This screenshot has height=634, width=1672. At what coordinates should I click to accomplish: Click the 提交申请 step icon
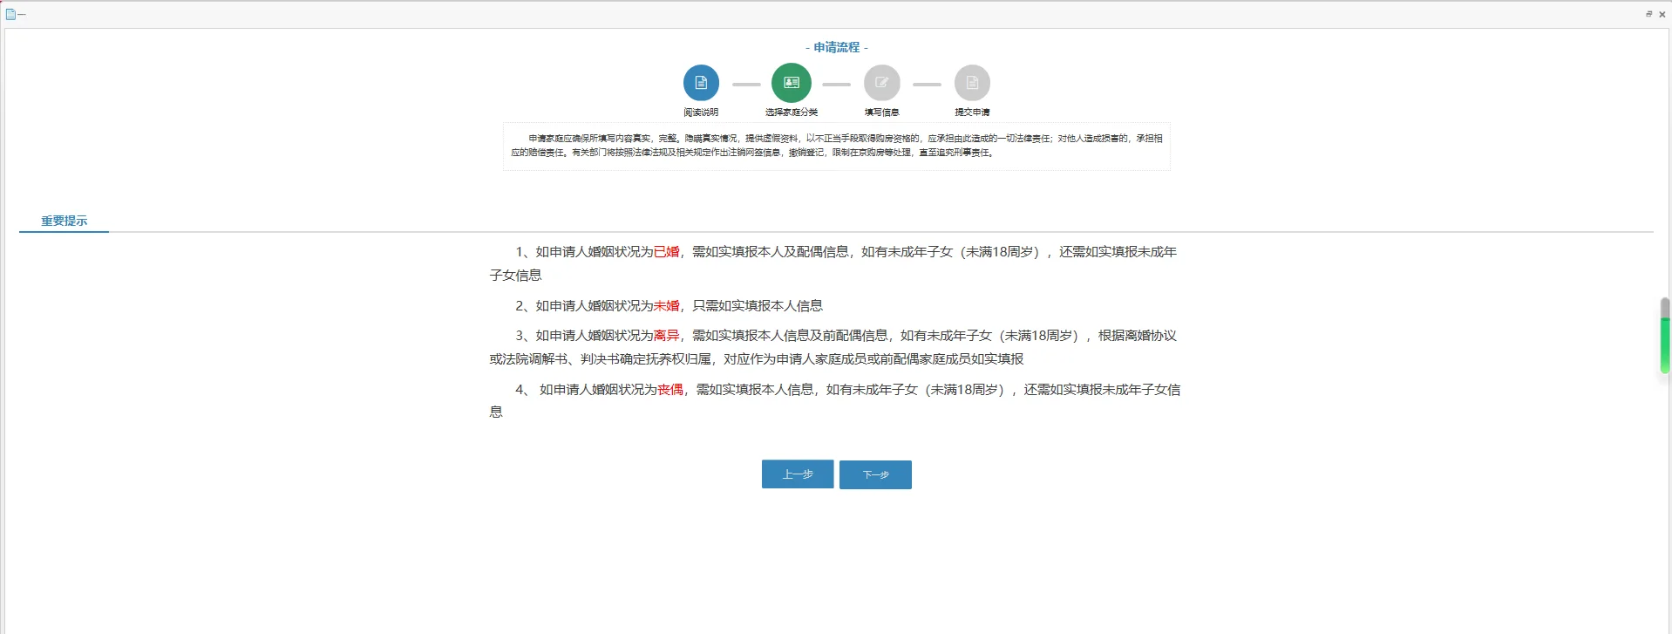972,83
